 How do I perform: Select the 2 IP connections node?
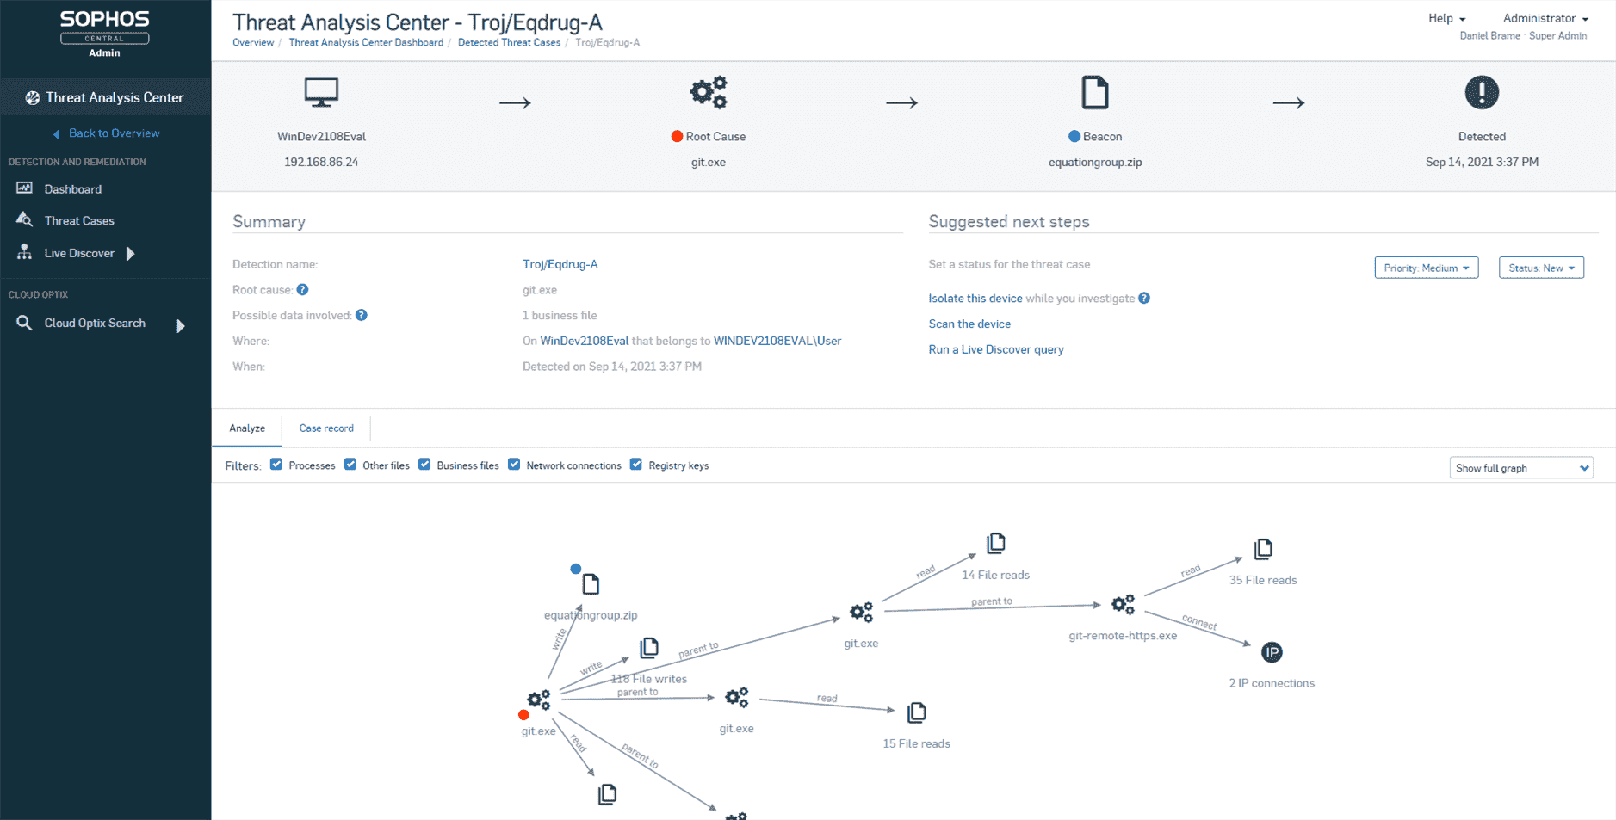pos(1272,652)
